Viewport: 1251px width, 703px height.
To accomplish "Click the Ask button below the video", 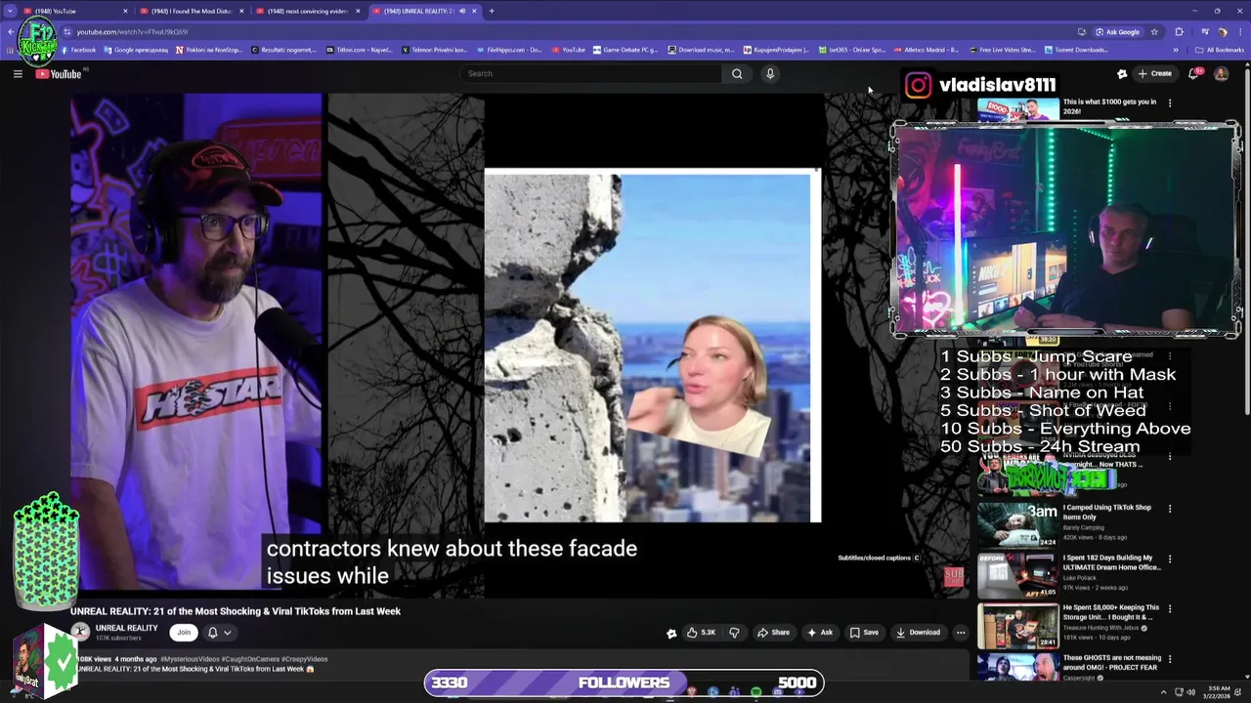I will 820,632.
